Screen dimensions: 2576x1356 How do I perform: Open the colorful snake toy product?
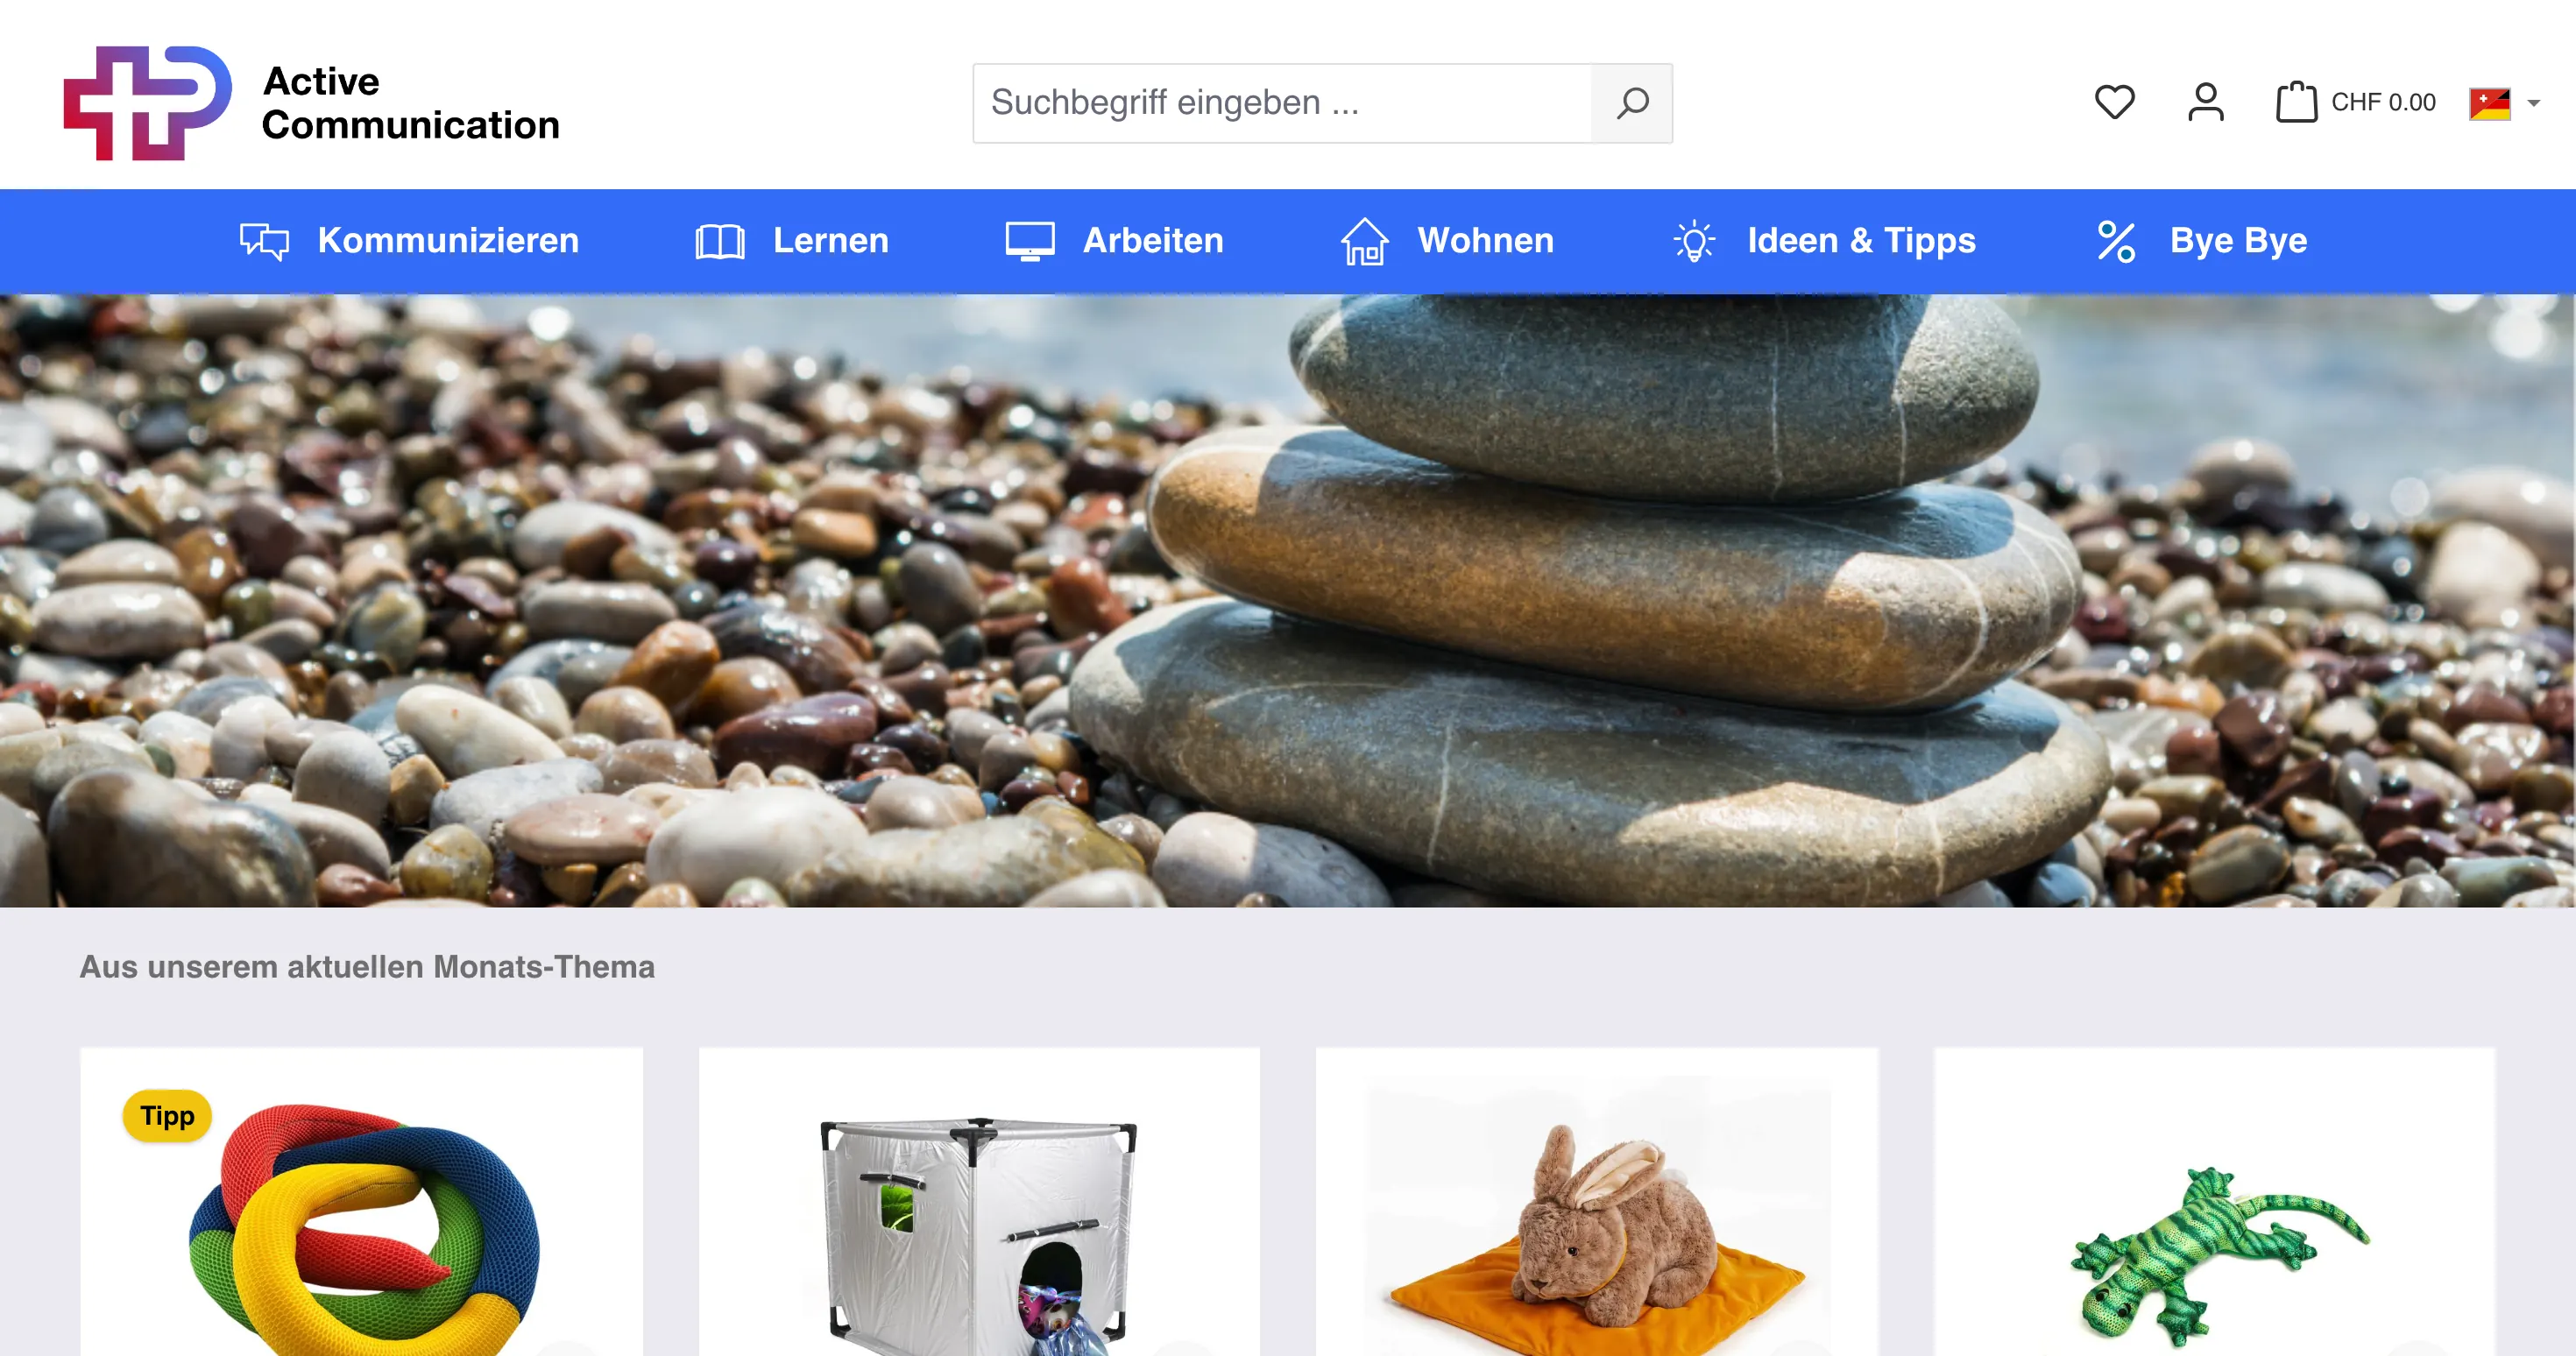pyautogui.click(x=364, y=1230)
